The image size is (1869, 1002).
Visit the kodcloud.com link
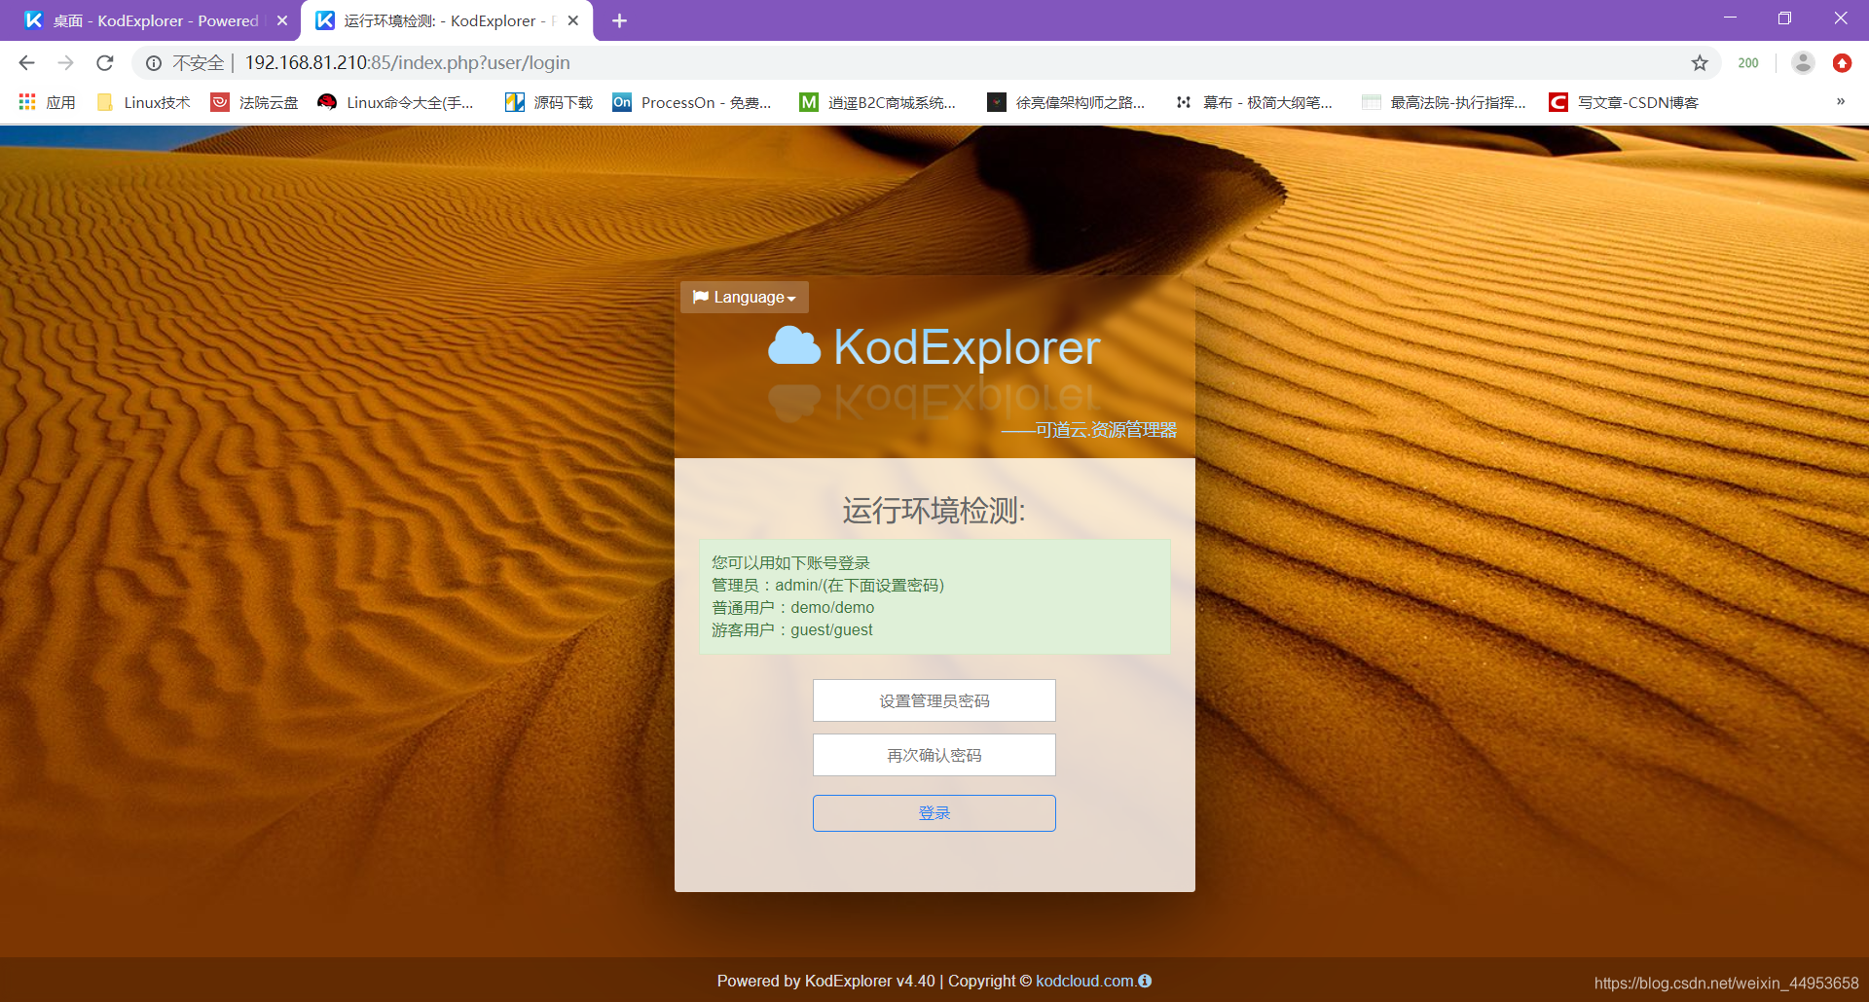[x=1083, y=981]
